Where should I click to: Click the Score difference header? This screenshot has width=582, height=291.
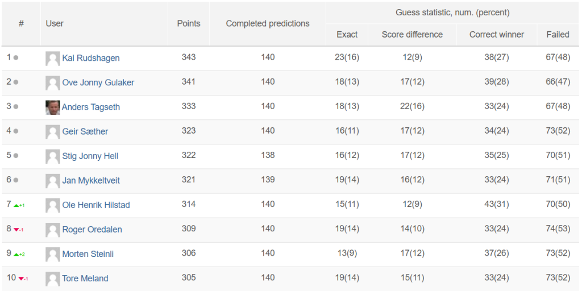pyautogui.click(x=412, y=35)
